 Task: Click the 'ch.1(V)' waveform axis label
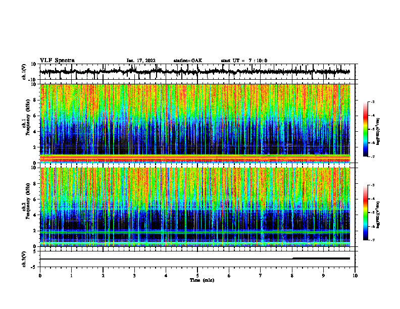(24, 72)
